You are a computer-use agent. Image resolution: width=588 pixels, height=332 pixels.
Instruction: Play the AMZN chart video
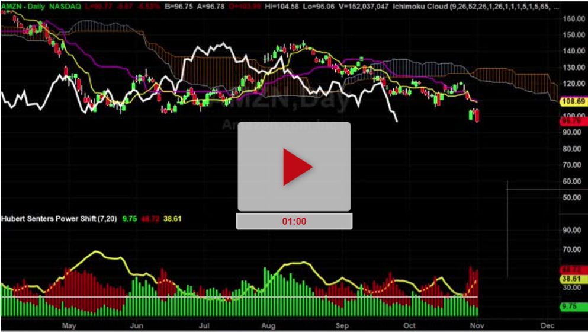pos(294,167)
